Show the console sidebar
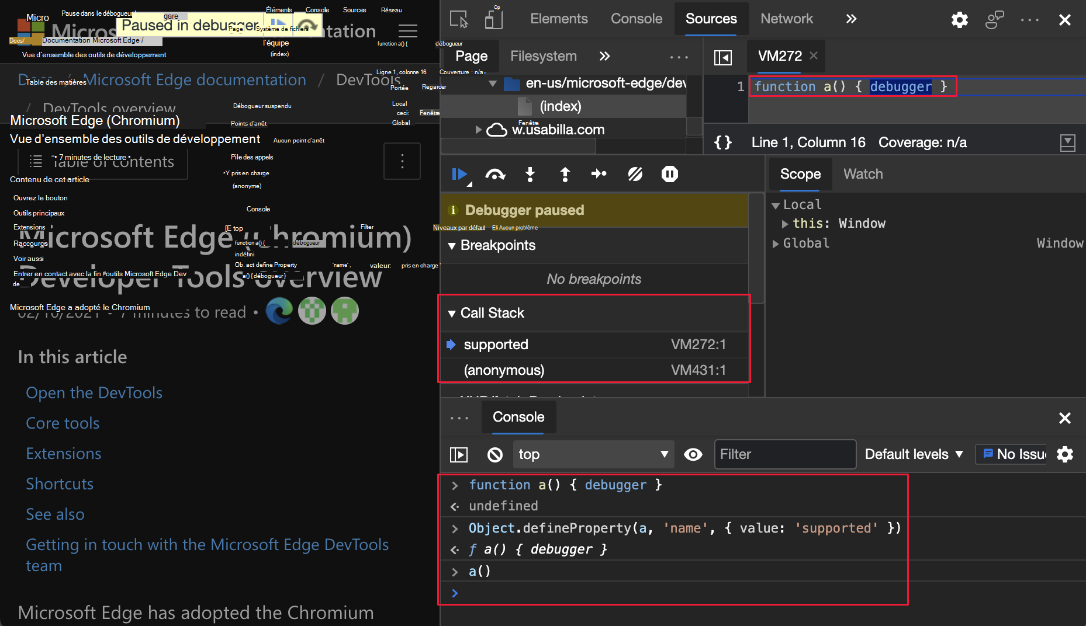Image resolution: width=1086 pixels, height=626 pixels. 459,454
